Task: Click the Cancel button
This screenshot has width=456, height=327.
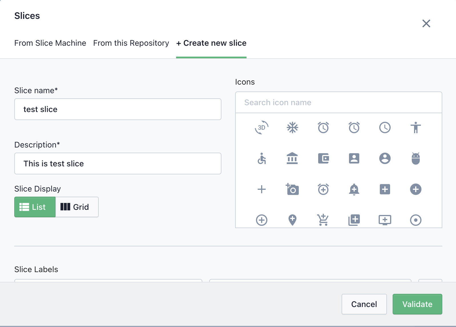Action: [364, 304]
